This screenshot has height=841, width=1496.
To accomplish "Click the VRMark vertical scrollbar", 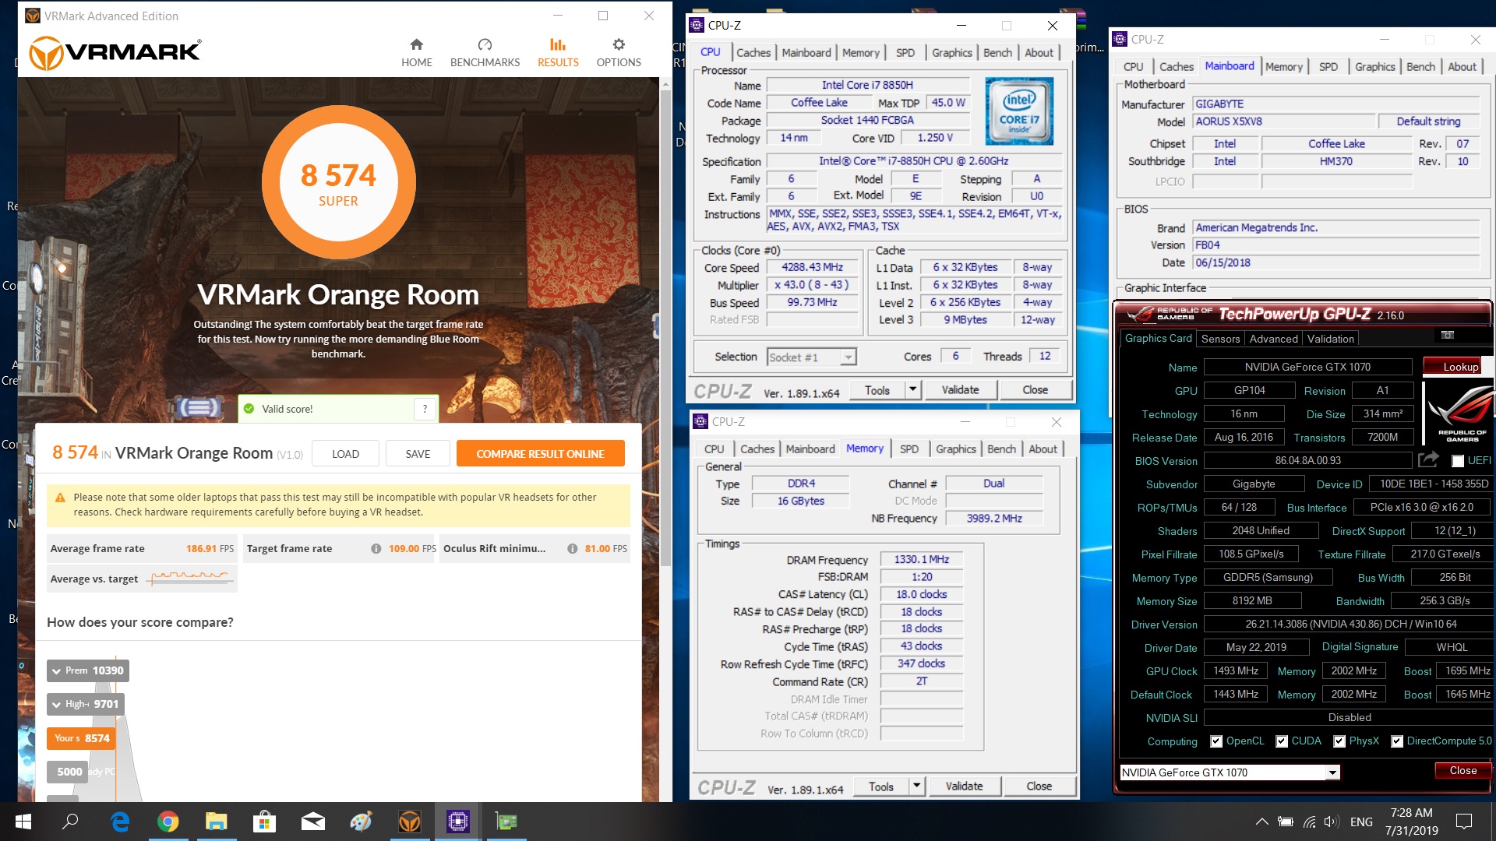I will [665, 327].
